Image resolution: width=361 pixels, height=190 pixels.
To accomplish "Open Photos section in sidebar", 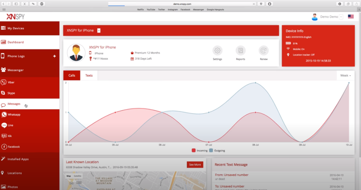I will [30, 187].
